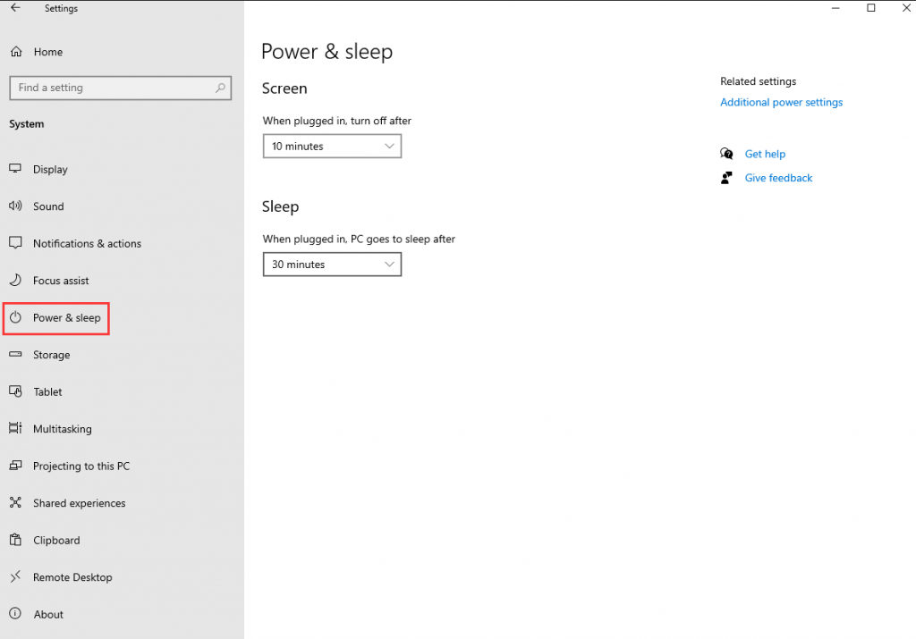Click the Sound speaker icon
The width and height of the screenshot is (916, 639).
click(x=15, y=206)
